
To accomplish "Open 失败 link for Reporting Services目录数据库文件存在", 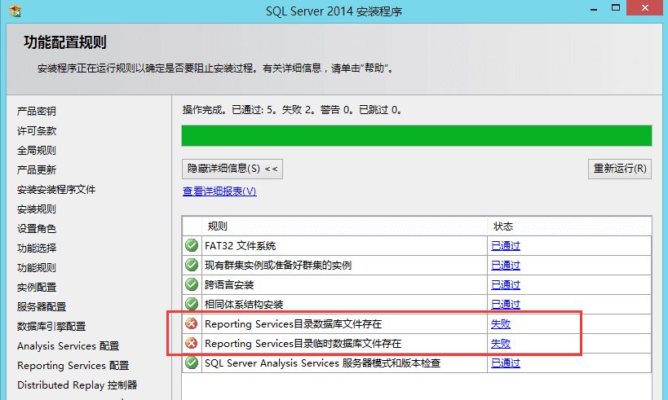I will point(501,324).
